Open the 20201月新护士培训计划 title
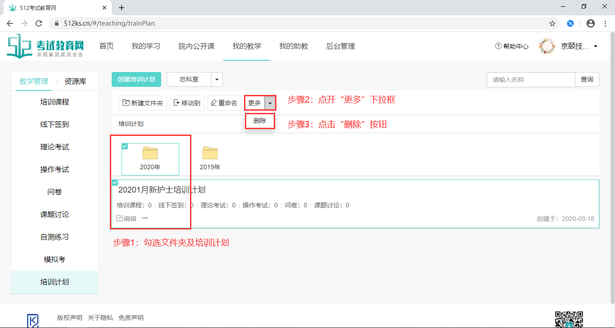 (162, 190)
